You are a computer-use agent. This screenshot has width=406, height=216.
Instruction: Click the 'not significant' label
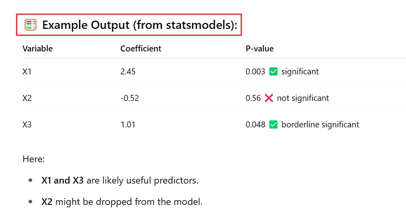pyautogui.click(x=303, y=98)
